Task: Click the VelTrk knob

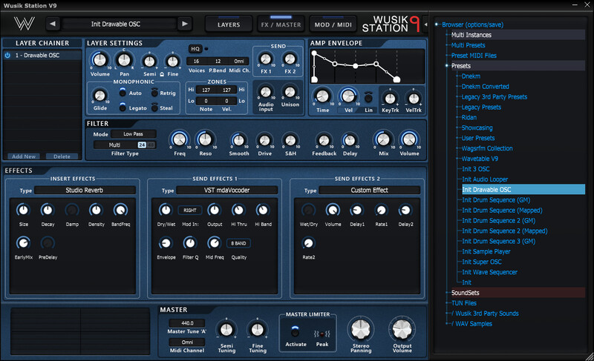Action: (414, 99)
